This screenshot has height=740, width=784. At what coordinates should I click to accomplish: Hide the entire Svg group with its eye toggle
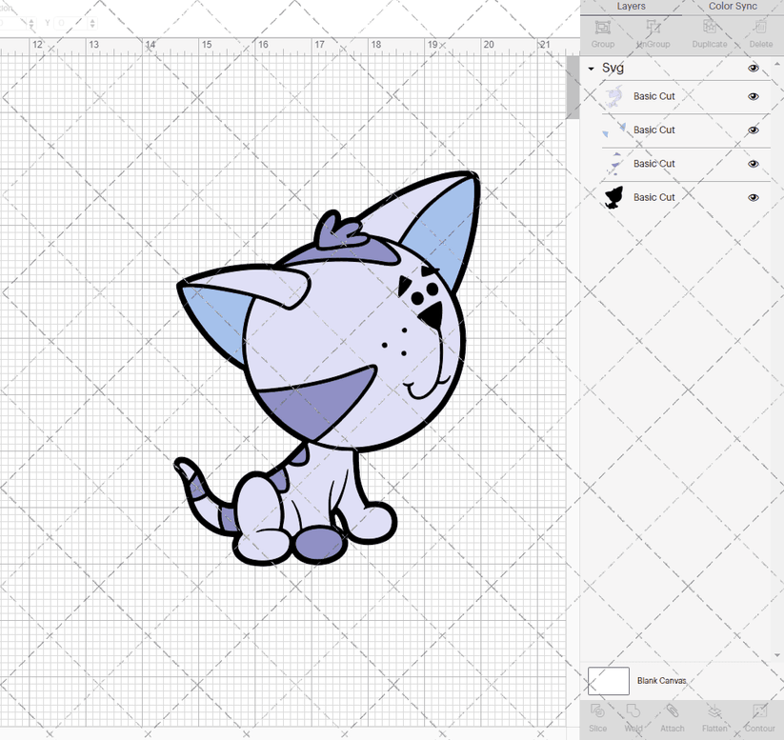(753, 68)
